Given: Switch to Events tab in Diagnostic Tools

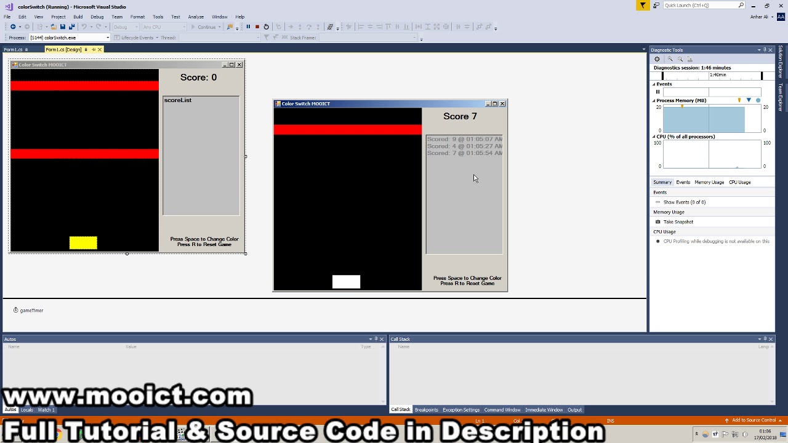Looking at the screenshot, I should pos(683,182).
